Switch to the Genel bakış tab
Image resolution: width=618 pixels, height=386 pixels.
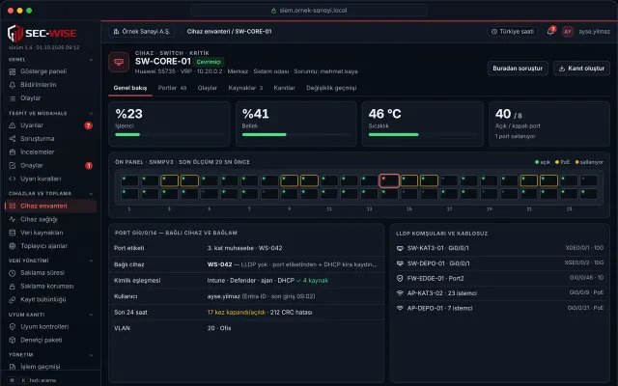pyautogui.click(x=130, y=88)
